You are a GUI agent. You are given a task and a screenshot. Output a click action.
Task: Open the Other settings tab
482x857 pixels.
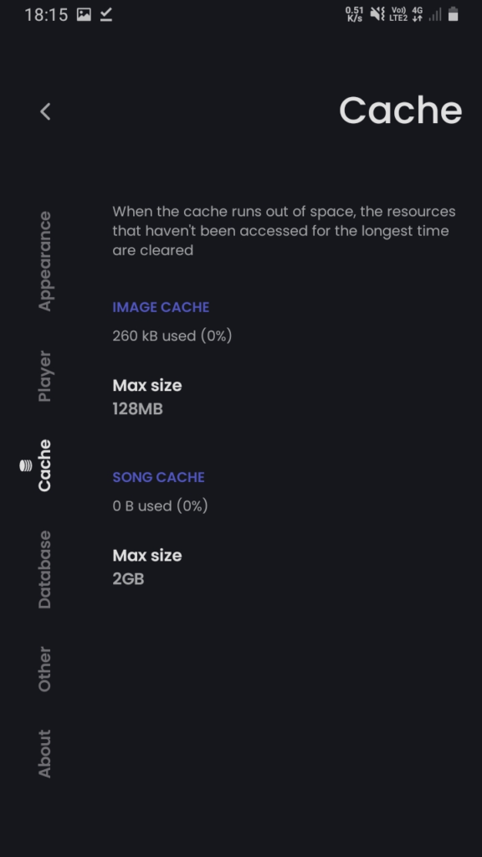tap(45, 670)
